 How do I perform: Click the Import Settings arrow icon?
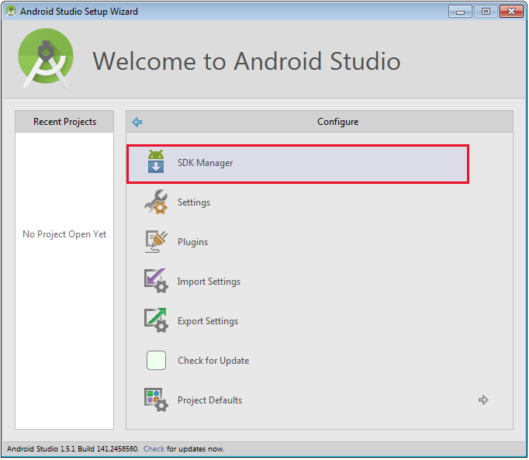coord(156,281)
